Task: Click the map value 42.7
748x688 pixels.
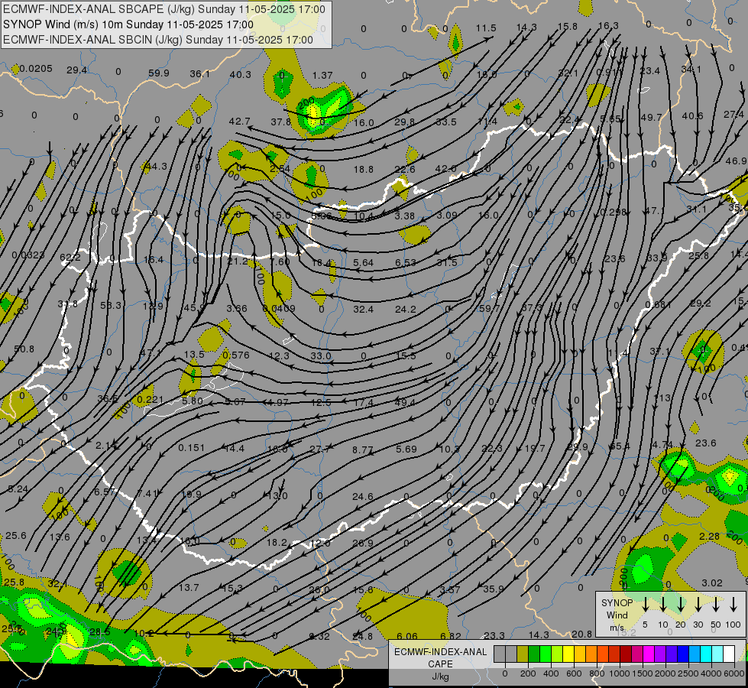Action: tap(240, 122)
